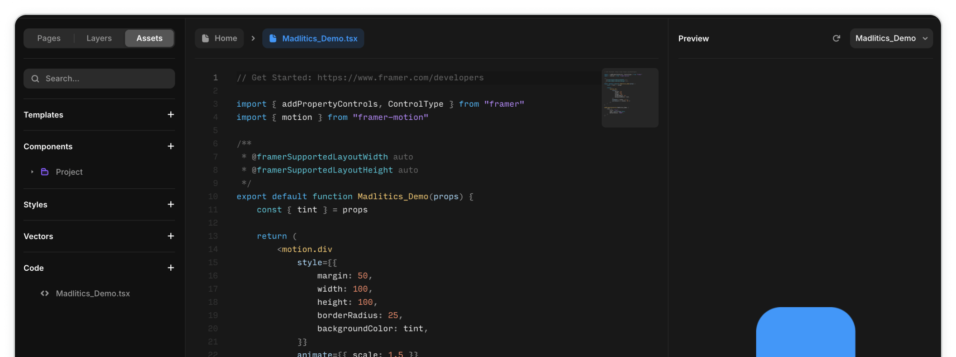Refresh the preview with reload icon
This screenshot has width=956, height=357.
coord(836,38)
